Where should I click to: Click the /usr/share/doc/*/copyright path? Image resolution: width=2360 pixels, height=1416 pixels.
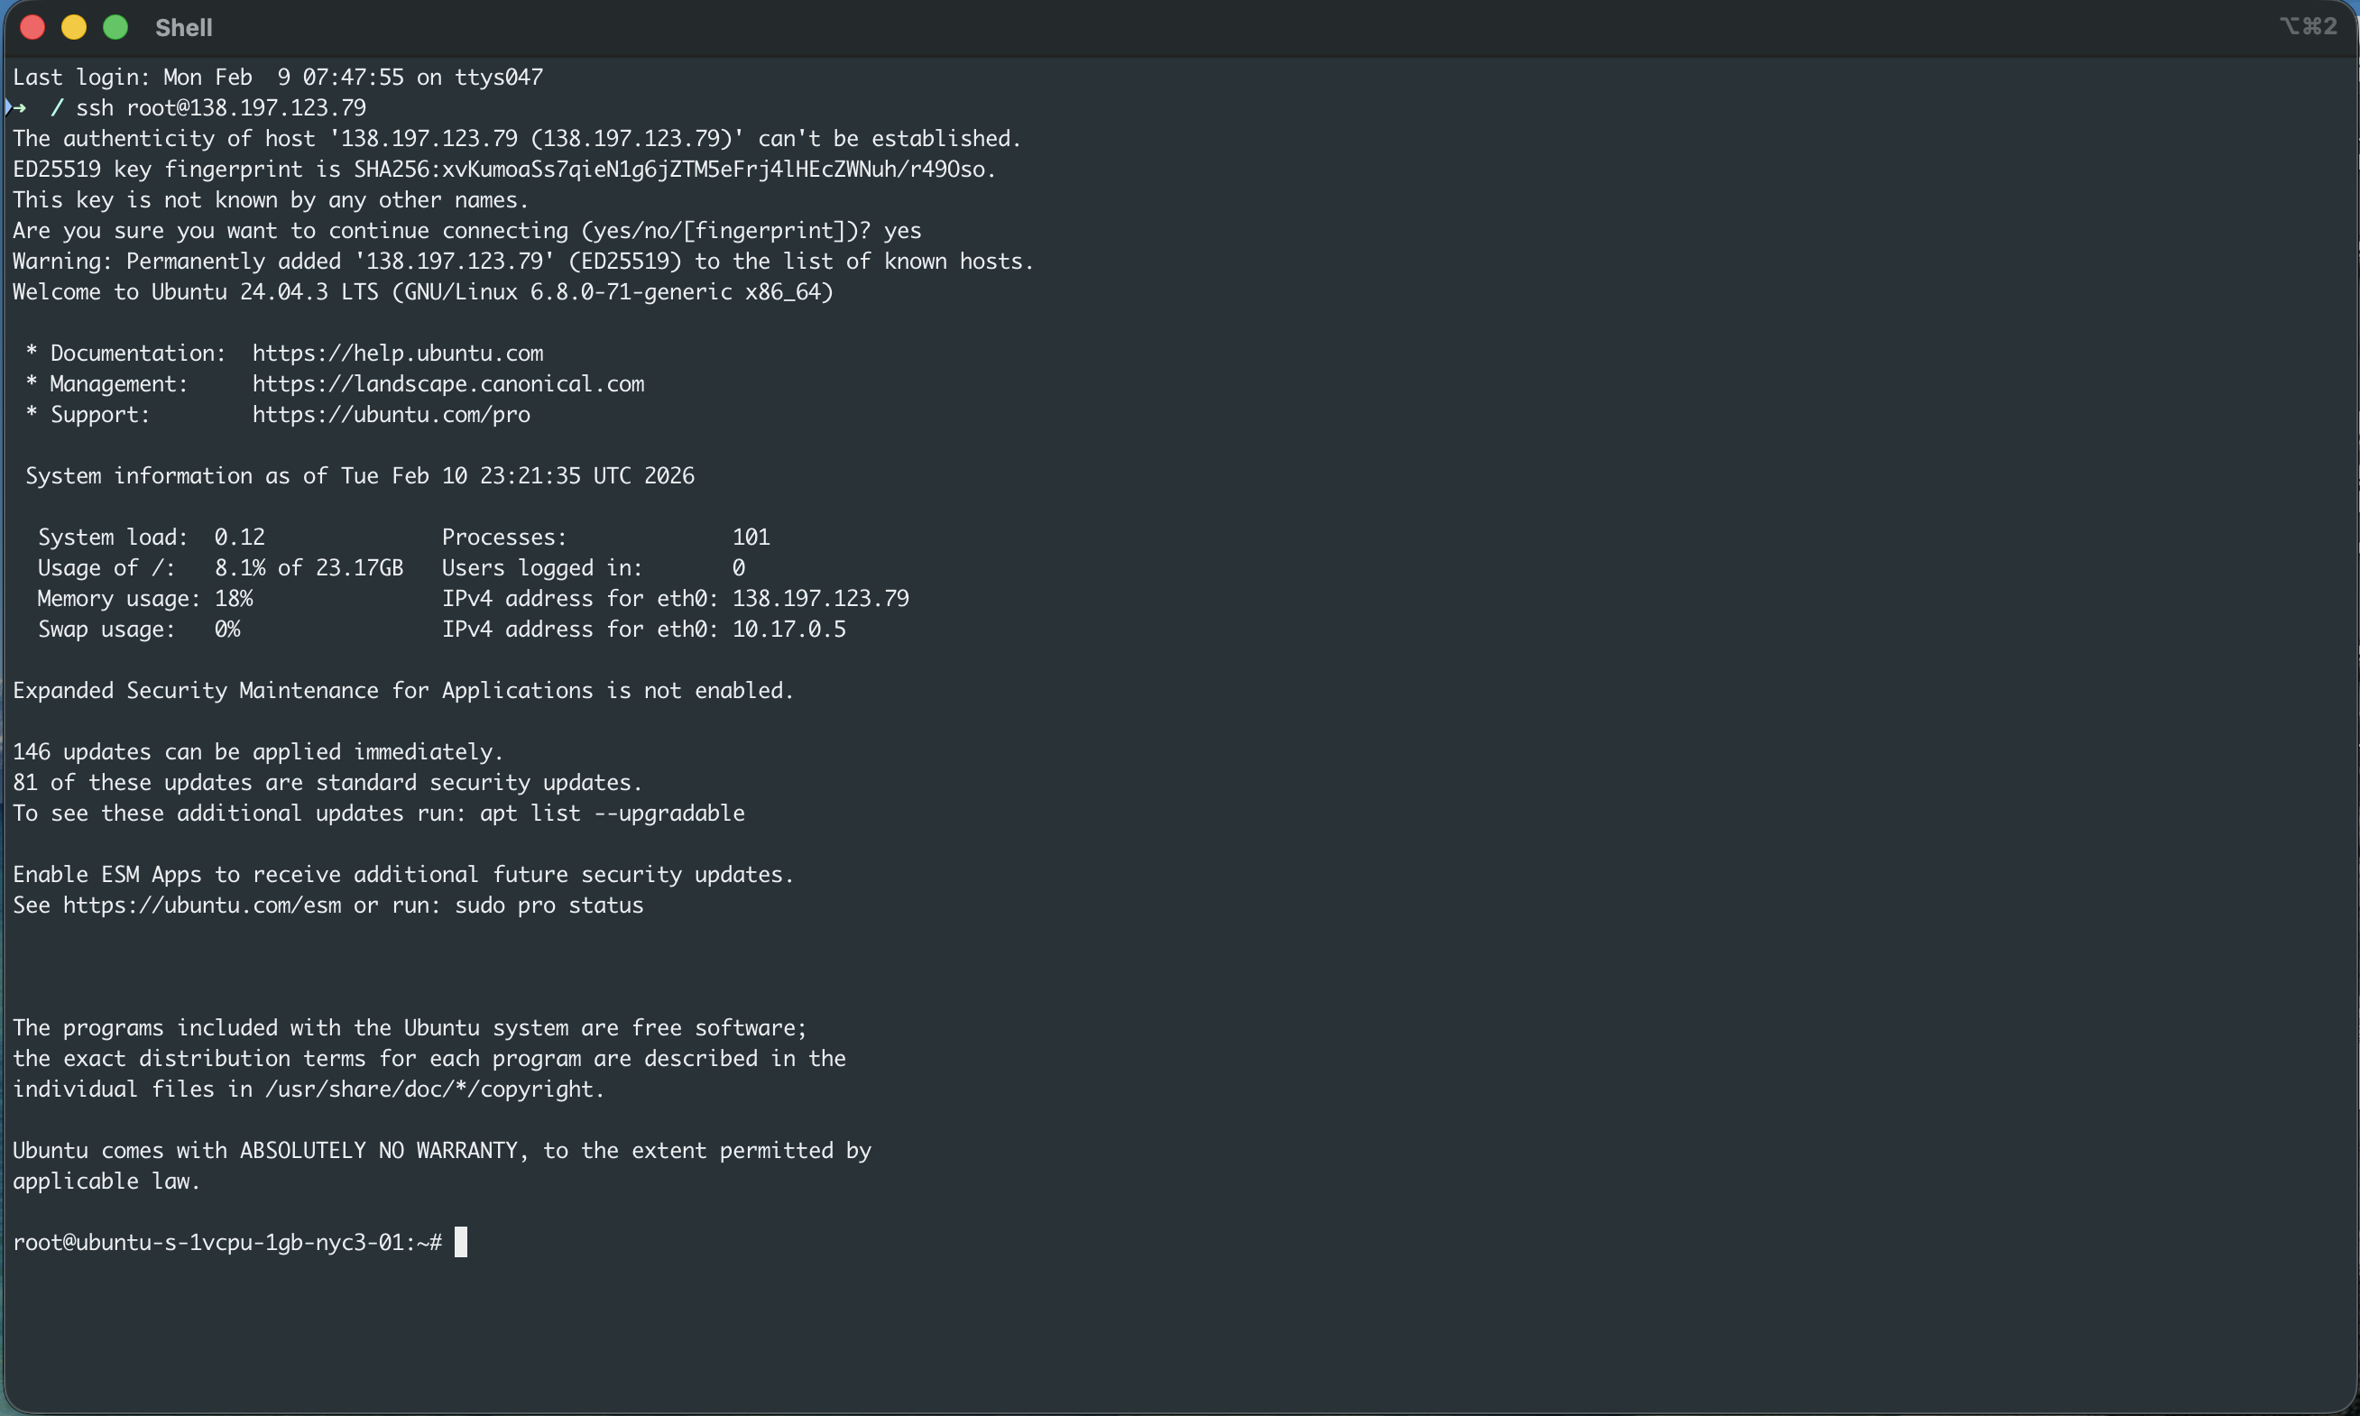[x=433, y=1089]
